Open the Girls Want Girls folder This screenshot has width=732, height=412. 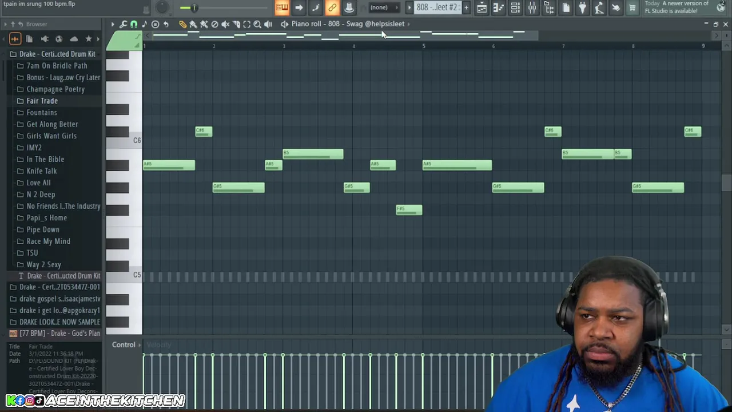click(x=51, y=136)
